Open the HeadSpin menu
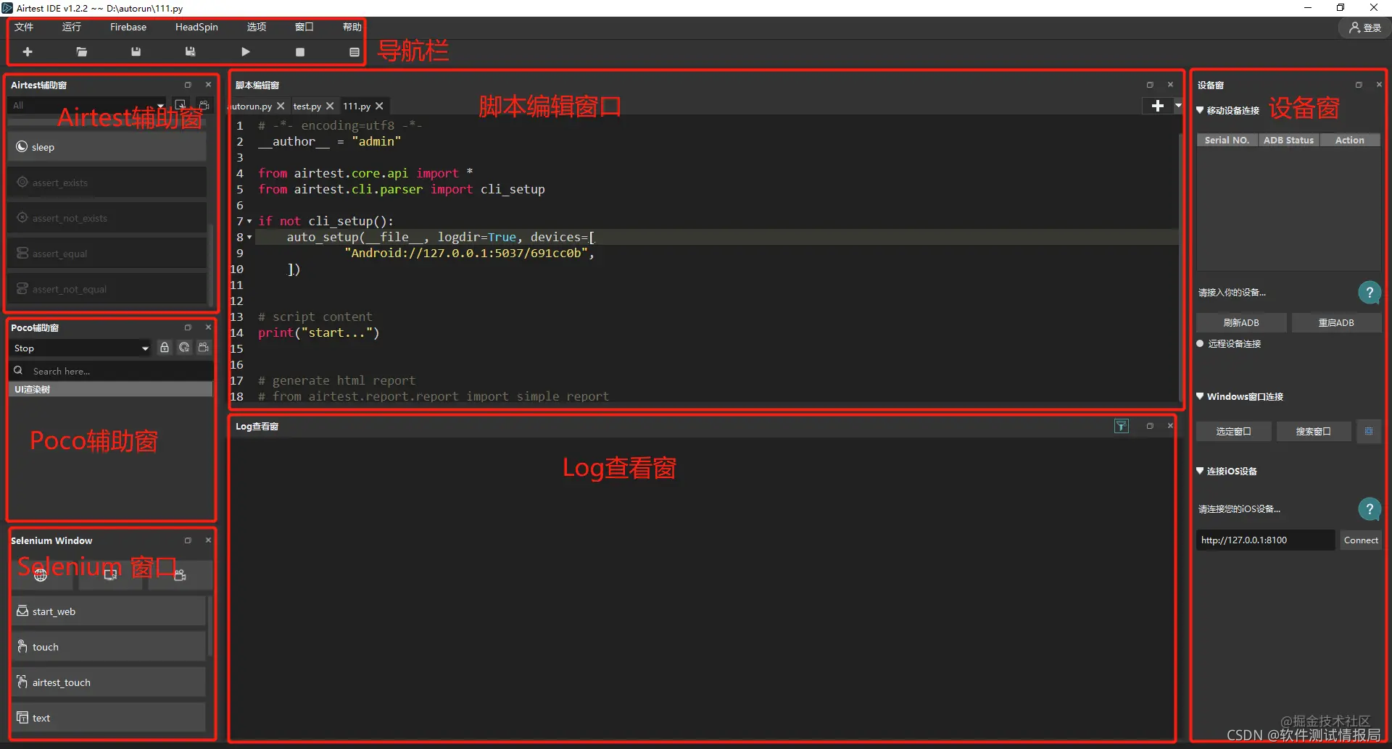 tap(196, 27)
